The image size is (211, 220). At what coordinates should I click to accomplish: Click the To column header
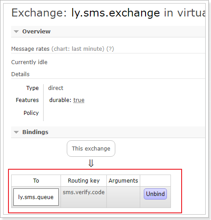(36, 181)
